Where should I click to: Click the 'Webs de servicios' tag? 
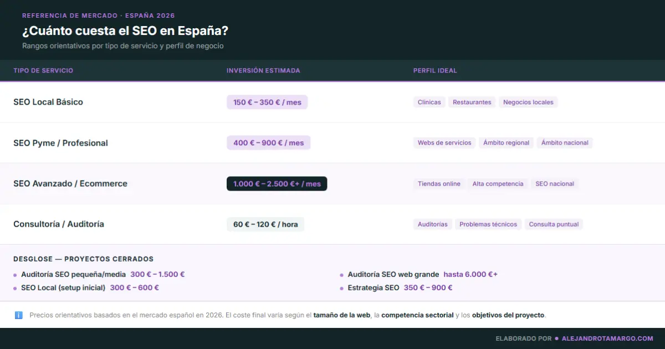(x=444, y=143)
